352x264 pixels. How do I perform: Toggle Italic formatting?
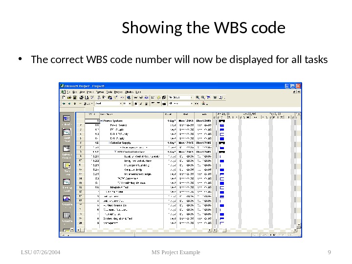141,104
